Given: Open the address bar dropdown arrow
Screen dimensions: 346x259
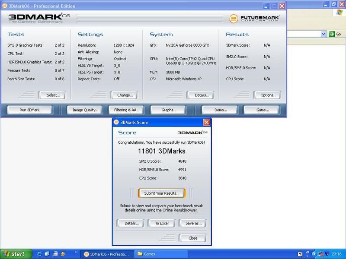Looking at the screenshot, I should tap(323, 34).
